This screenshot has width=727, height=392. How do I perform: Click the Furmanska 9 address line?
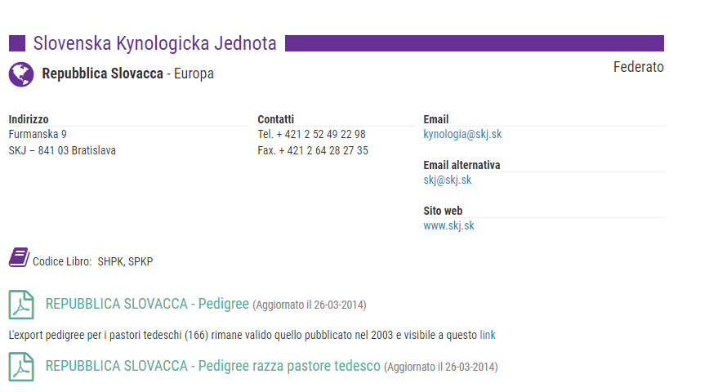point(38,135)
